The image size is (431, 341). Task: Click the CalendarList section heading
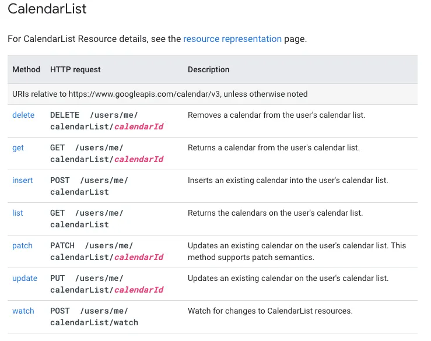click(47, 9)
